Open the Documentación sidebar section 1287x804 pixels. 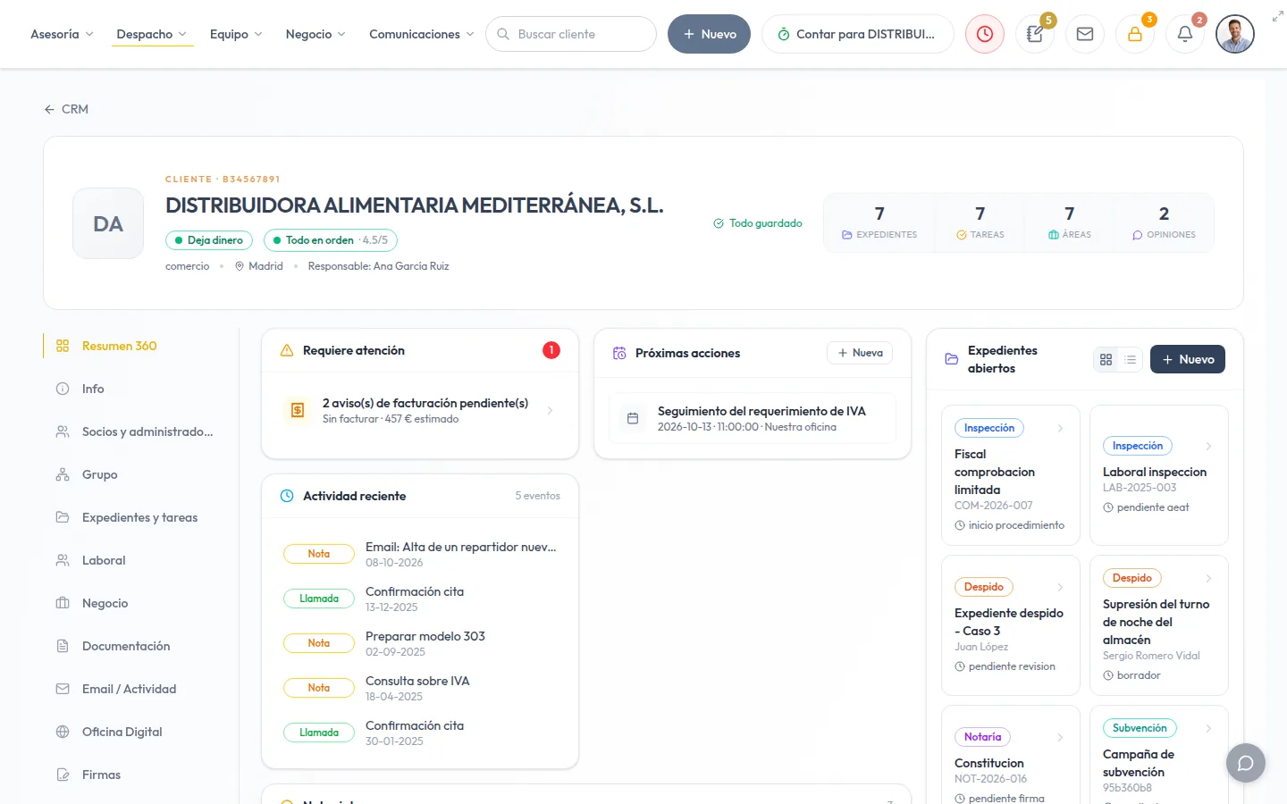(139, 646)
